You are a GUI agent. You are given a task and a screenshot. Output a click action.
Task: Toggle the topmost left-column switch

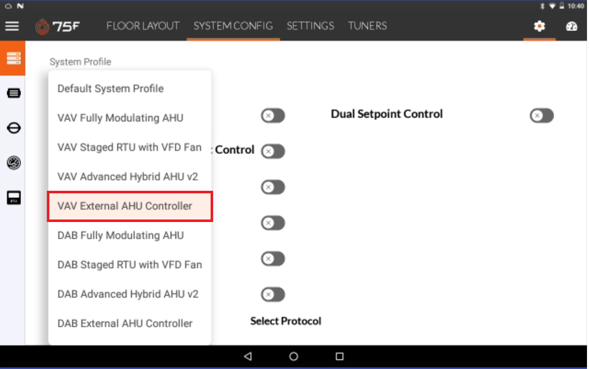(x=273, y=116)
